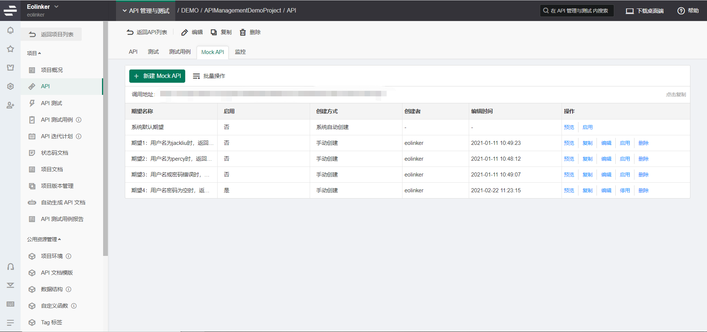Click the trash delete icon in toolbar

pos(243,32)
